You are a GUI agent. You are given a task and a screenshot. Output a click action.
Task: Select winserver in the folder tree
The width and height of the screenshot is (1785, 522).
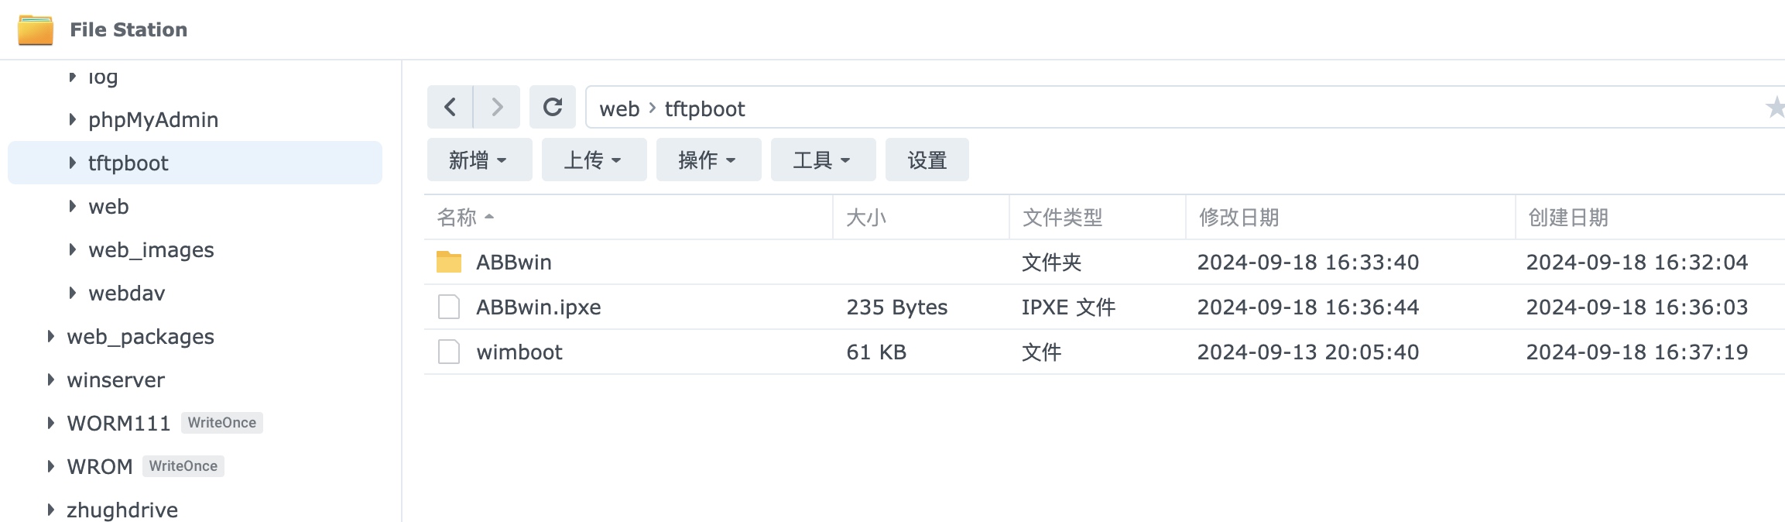pos(115,379)
